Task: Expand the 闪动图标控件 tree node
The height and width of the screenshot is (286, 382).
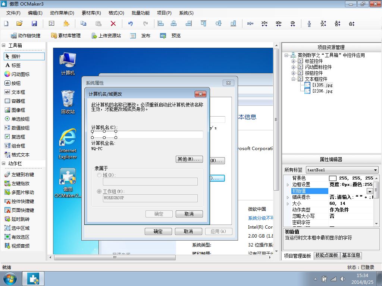Action: pos(293,67)
